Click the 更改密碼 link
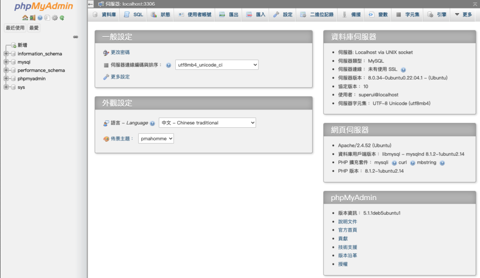Viewport: 480px width, 278px height. tap(120, 52)
